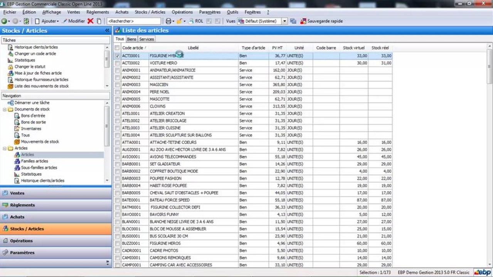Screen dimensions: 493x277
Task: Check the ANIM0003 MAGICIEN row checkbox
Action: 117,85
